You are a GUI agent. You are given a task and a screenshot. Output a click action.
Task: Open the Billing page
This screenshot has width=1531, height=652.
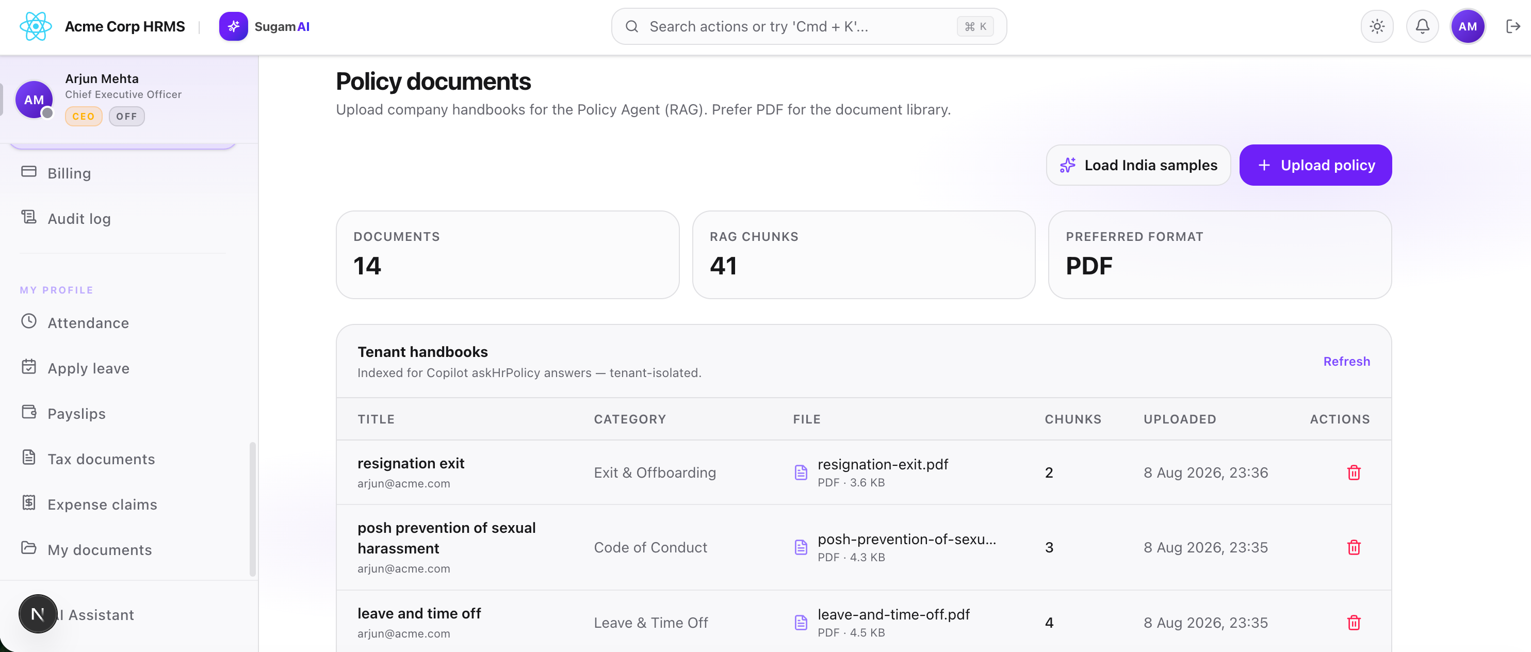pyautogui.click(x=122, y=173)
